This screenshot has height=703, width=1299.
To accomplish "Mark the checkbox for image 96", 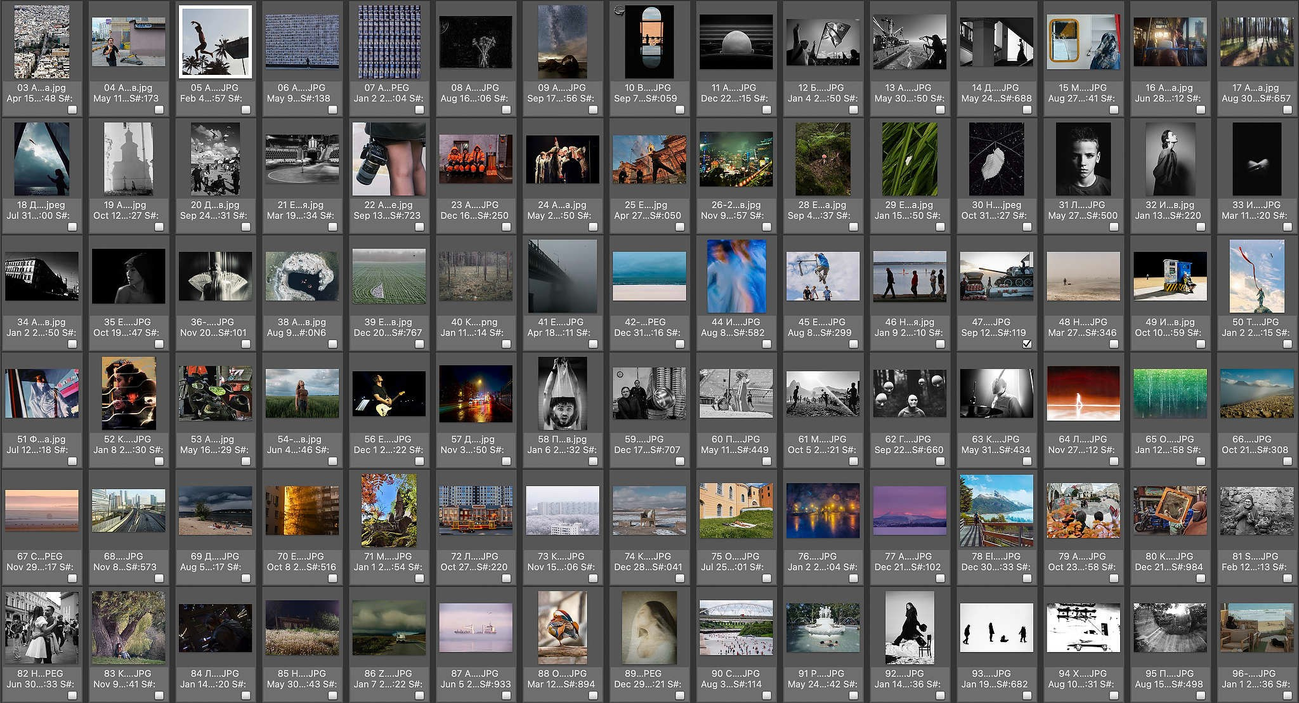I will pos(1288,695).
